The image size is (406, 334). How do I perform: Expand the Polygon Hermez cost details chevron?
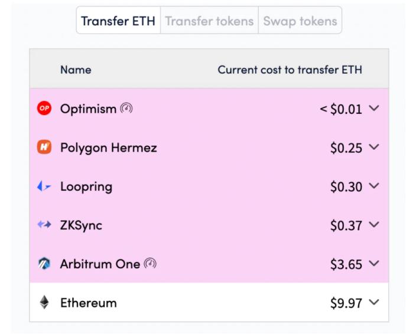pyautogui.click(x=373, y=148)
